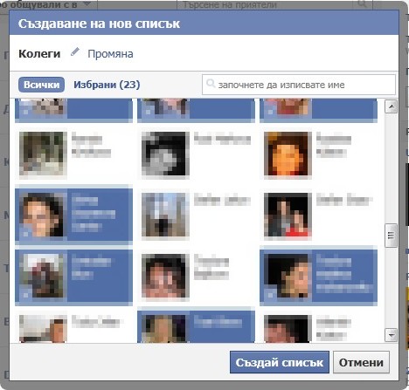Select friend with greenish outdoor avatar
The height and width of the screenshot is (390, 409).
pyautogui.click(x=73, y=154)
